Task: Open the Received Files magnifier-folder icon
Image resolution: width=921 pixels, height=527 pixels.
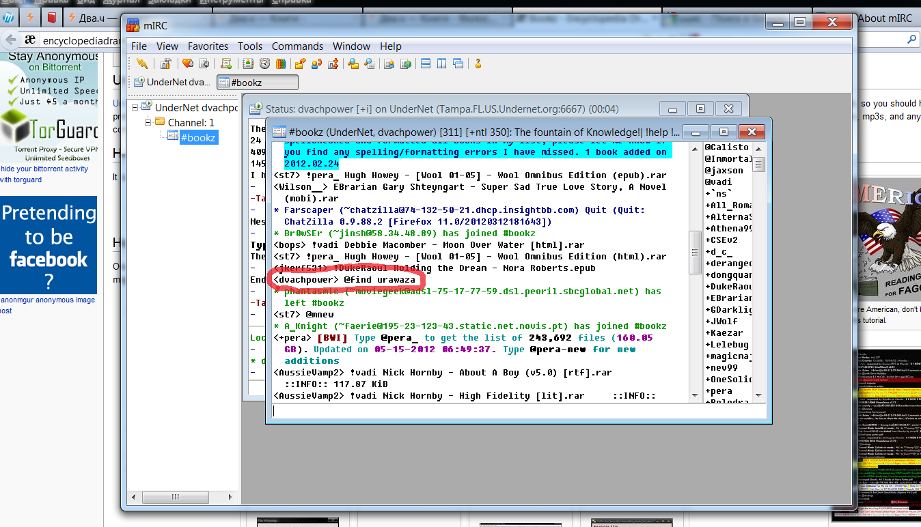Action: pos(353,63)
